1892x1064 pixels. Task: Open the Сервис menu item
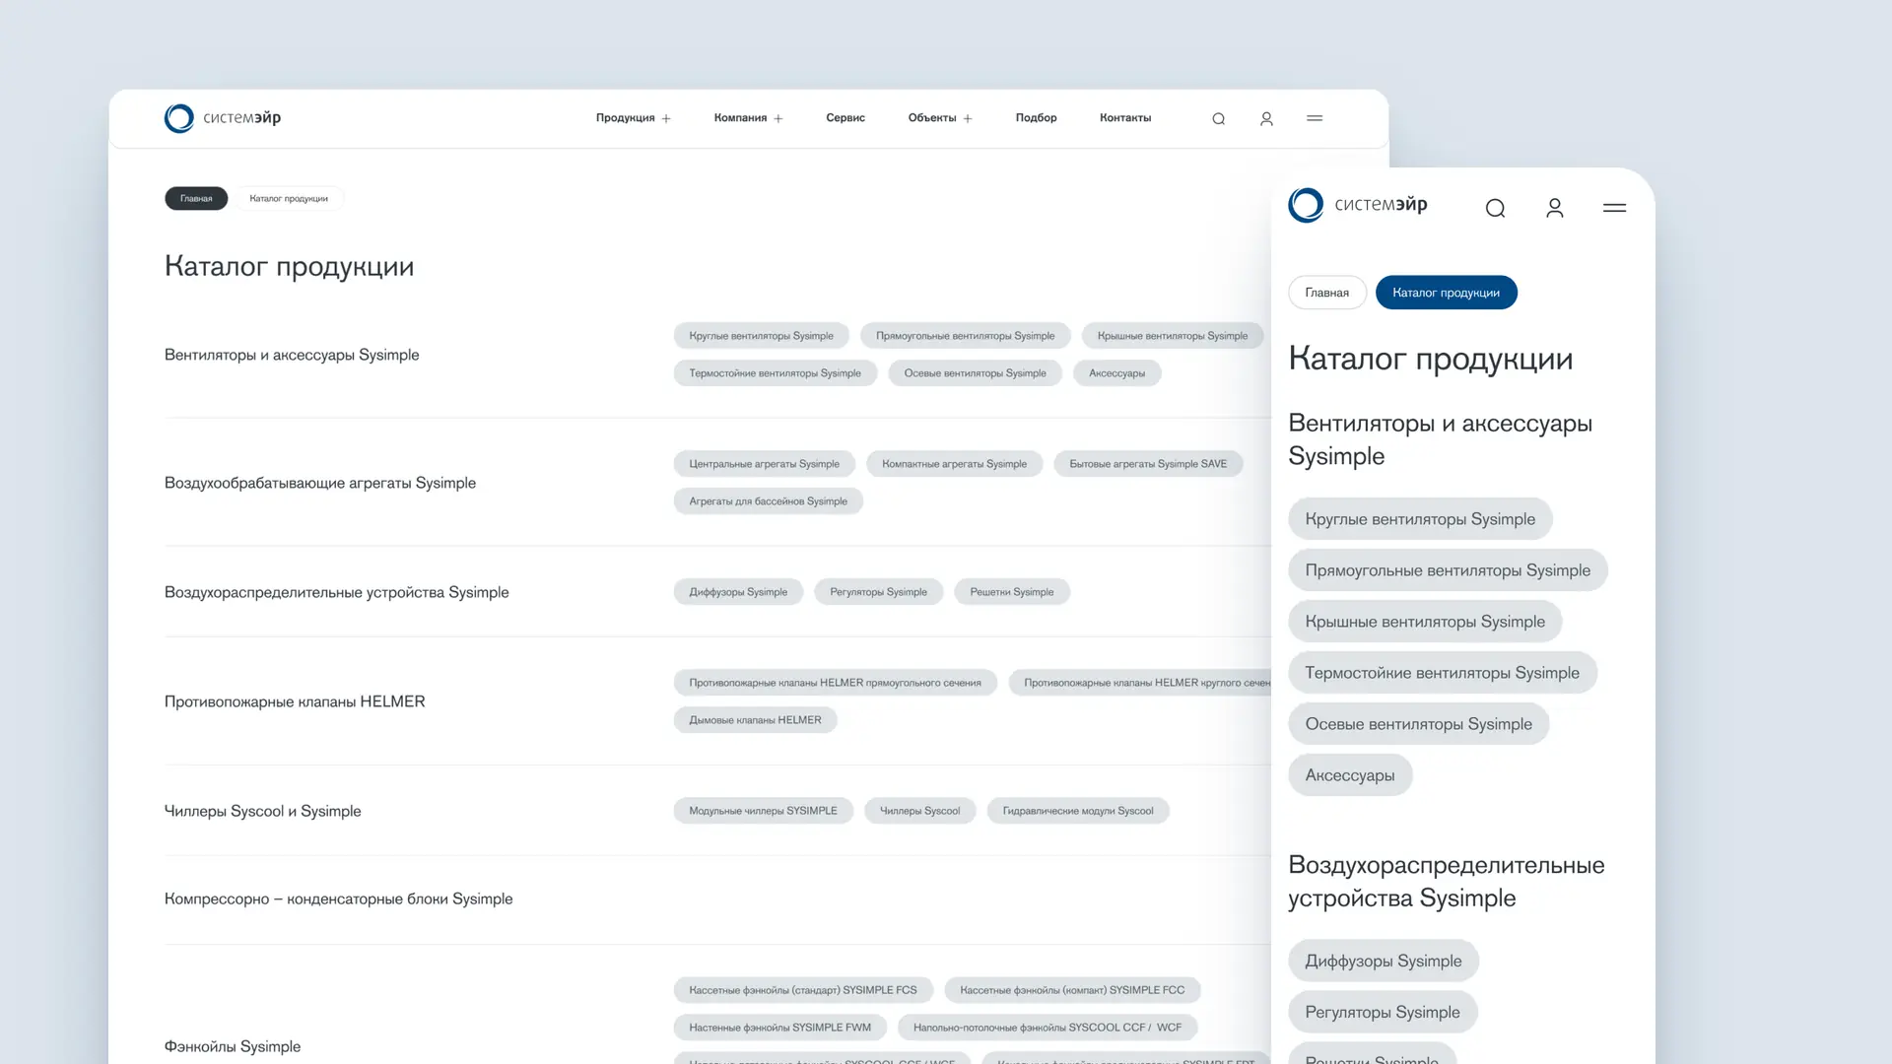(x=845, y=118)
